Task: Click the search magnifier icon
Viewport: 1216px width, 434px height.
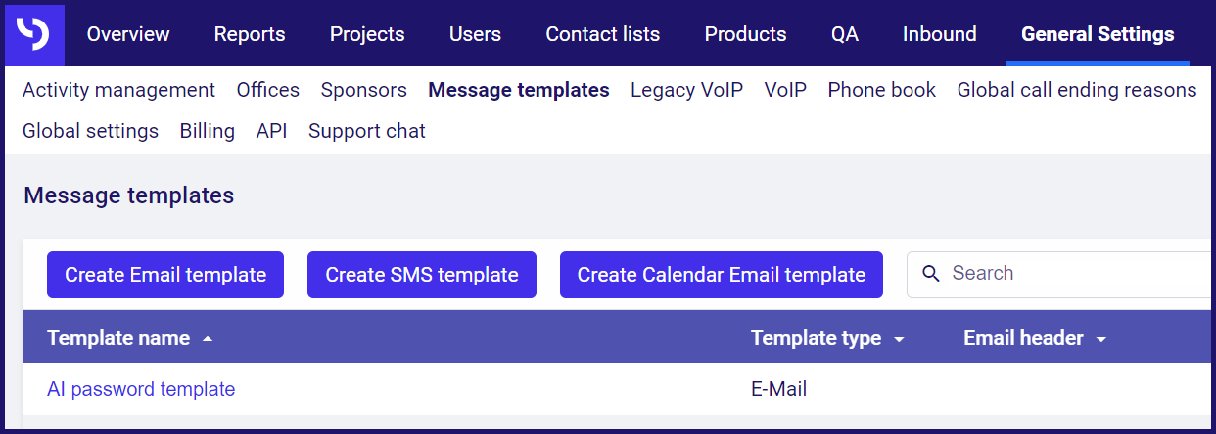Action: pos(931,274)
